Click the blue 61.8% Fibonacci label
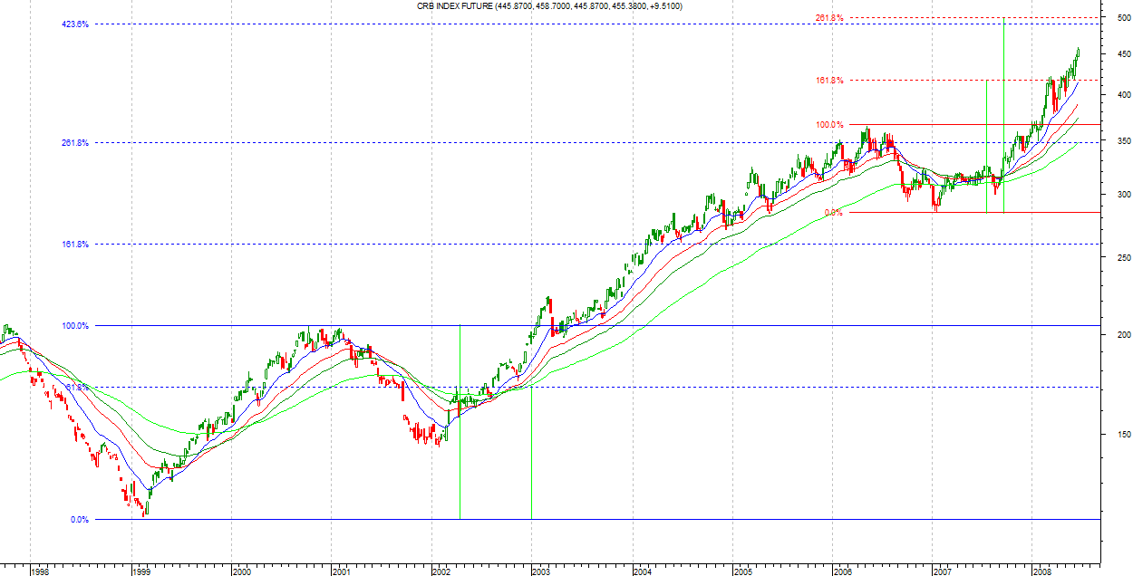1133x576 pixels. click(x=79, y=387)
